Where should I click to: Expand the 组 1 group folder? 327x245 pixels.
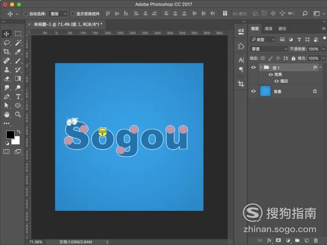coord(261,68)
